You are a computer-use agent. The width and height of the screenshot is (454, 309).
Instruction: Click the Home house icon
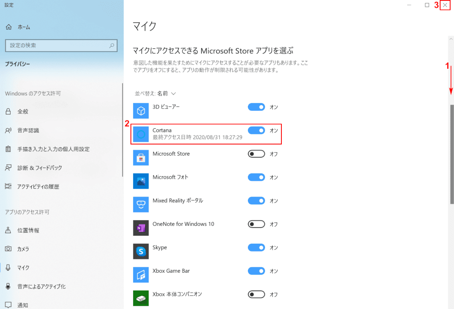(8, 27)
